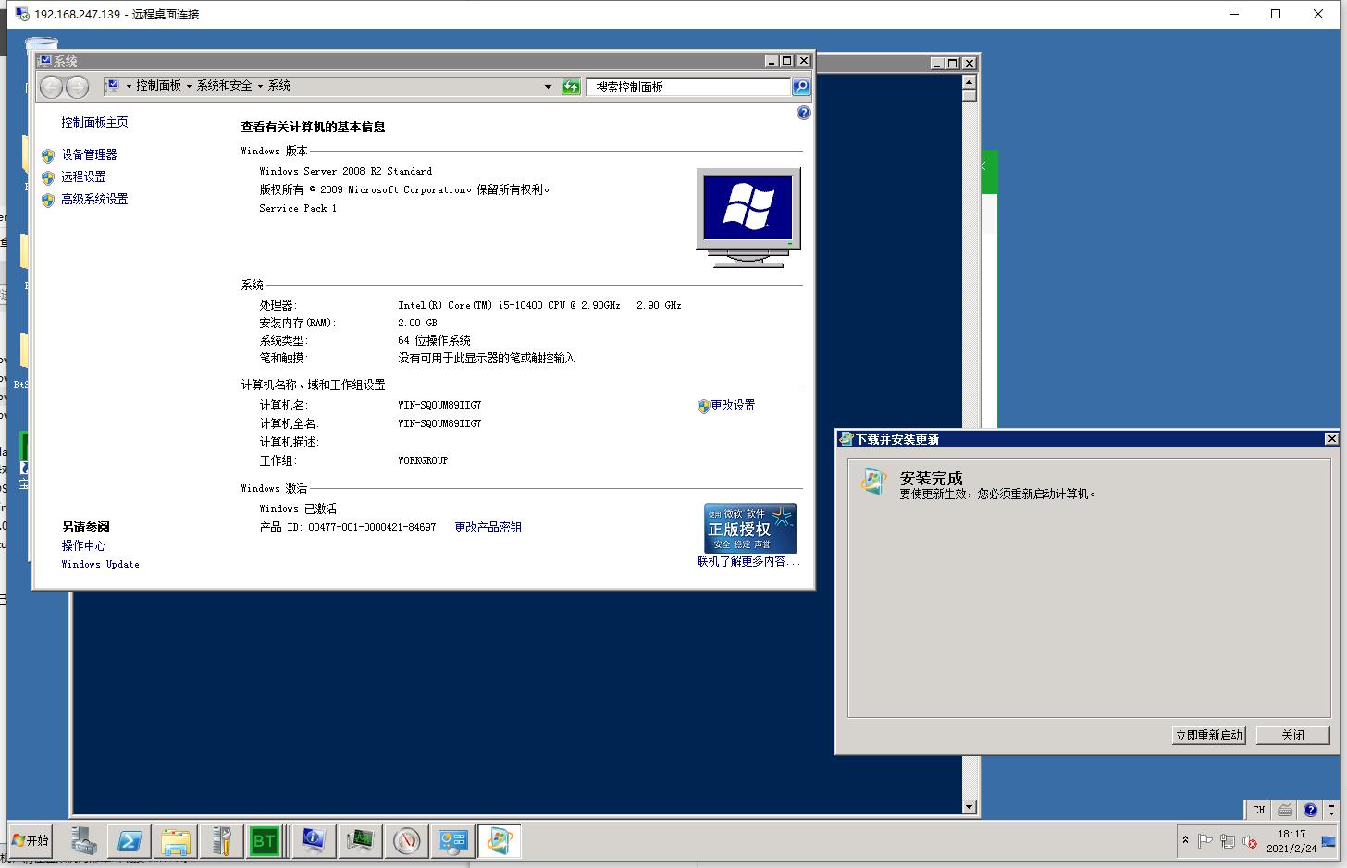Open Windows Update link in sidebar
The height and width of the screenshot is (868, 1347).
100,564
